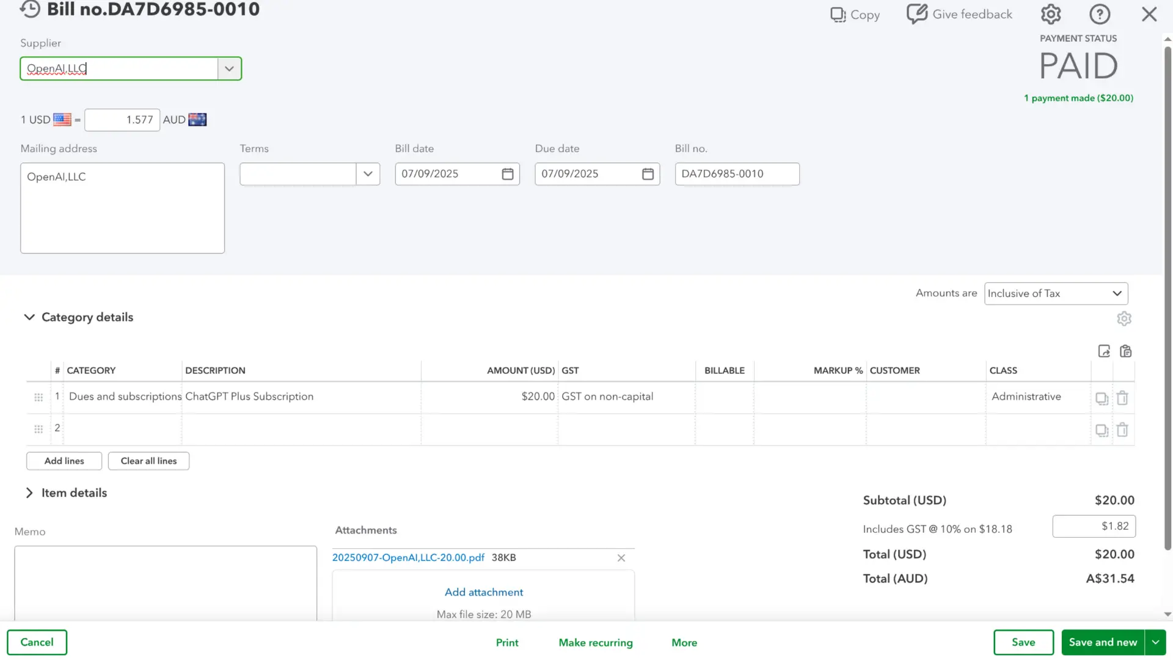Screen dimensions: 1173x660
Task: Open the Amounts are tax dropdown
Action: [x=1056, y=293]
